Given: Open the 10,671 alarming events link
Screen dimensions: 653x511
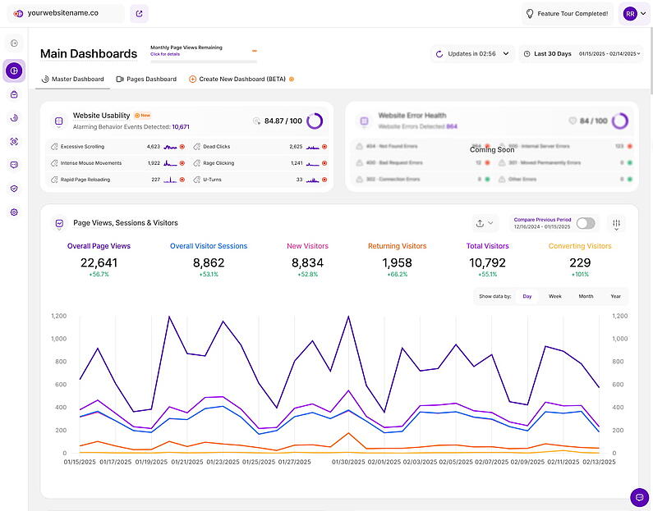Looking at the screenshot, I should click(181, 127).
